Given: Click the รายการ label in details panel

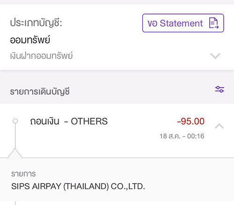Looking at the screenshot, I should point(23,174).
